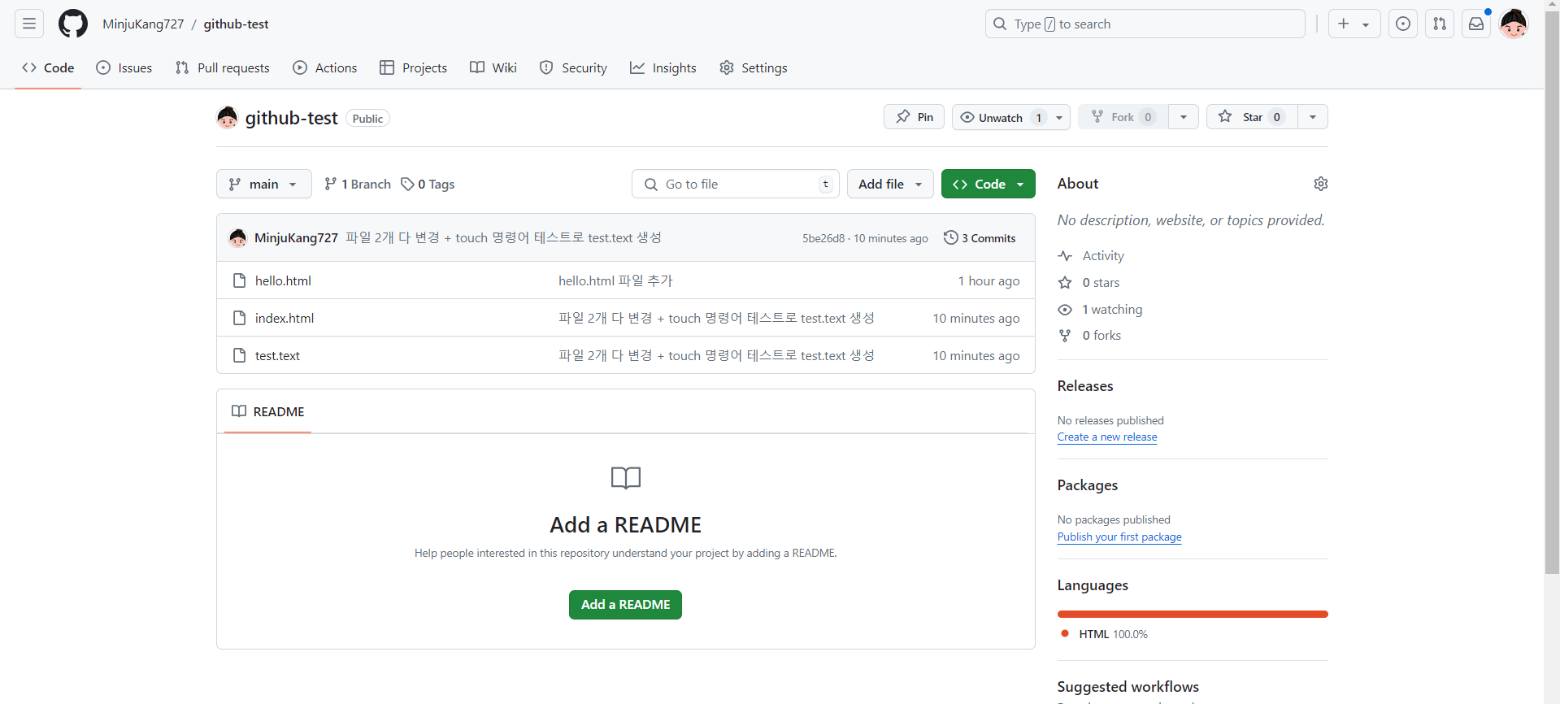The width and height of the screenshot is (1560, 704).
Task: Star the github-test repository
Action: point(1253,117)
